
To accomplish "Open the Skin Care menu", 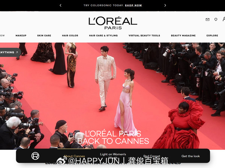I will point(44,35).
